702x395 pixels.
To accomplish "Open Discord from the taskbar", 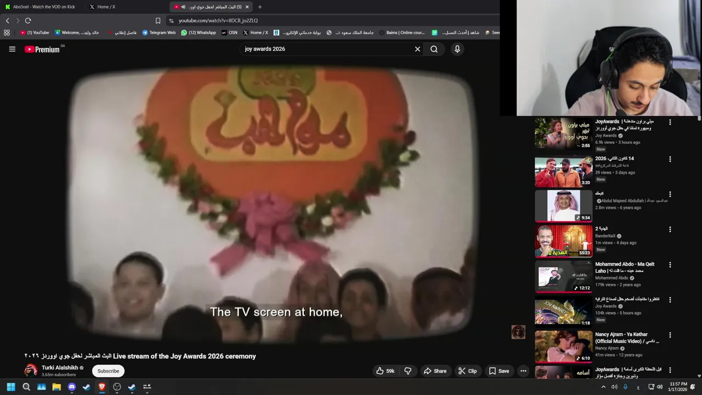I will pyautogui.click(x=72, y=387).
